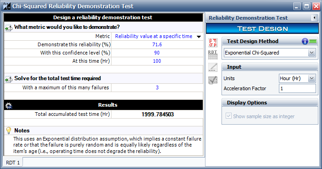Click the gear icon in Results header
This screenshot has width=322, height=169.
9,105
